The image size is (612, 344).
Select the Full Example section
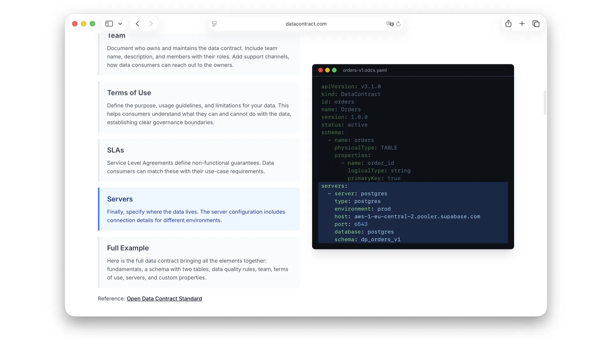[198, 262]
